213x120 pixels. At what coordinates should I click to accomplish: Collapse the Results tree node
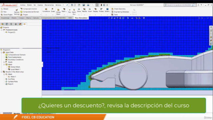coord(2,72)
